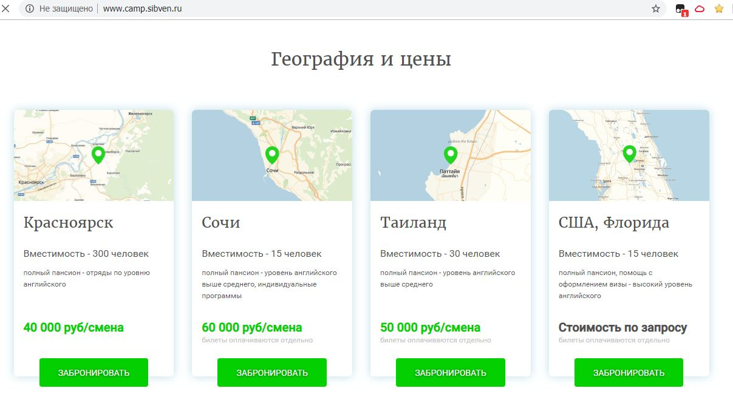Click the red cloud extension icon
This screenshot has height=408, width=733.
click(x=700, y=8)
